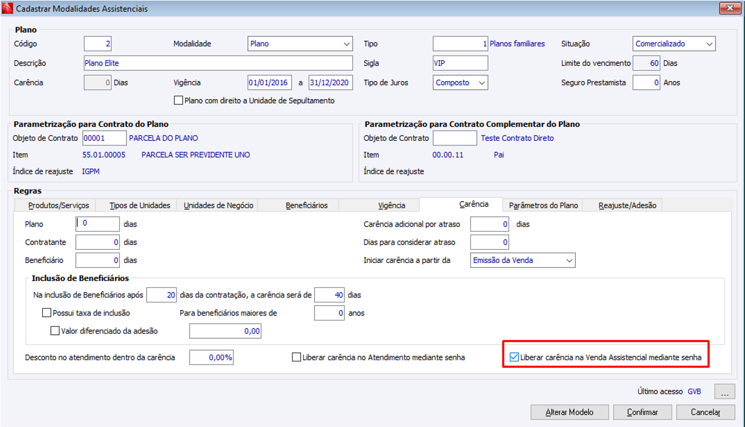Viewport: 745px width, 427px height.
Task: Click the greyed Carência days field in Plano section
Action: [x=97, y=83]
